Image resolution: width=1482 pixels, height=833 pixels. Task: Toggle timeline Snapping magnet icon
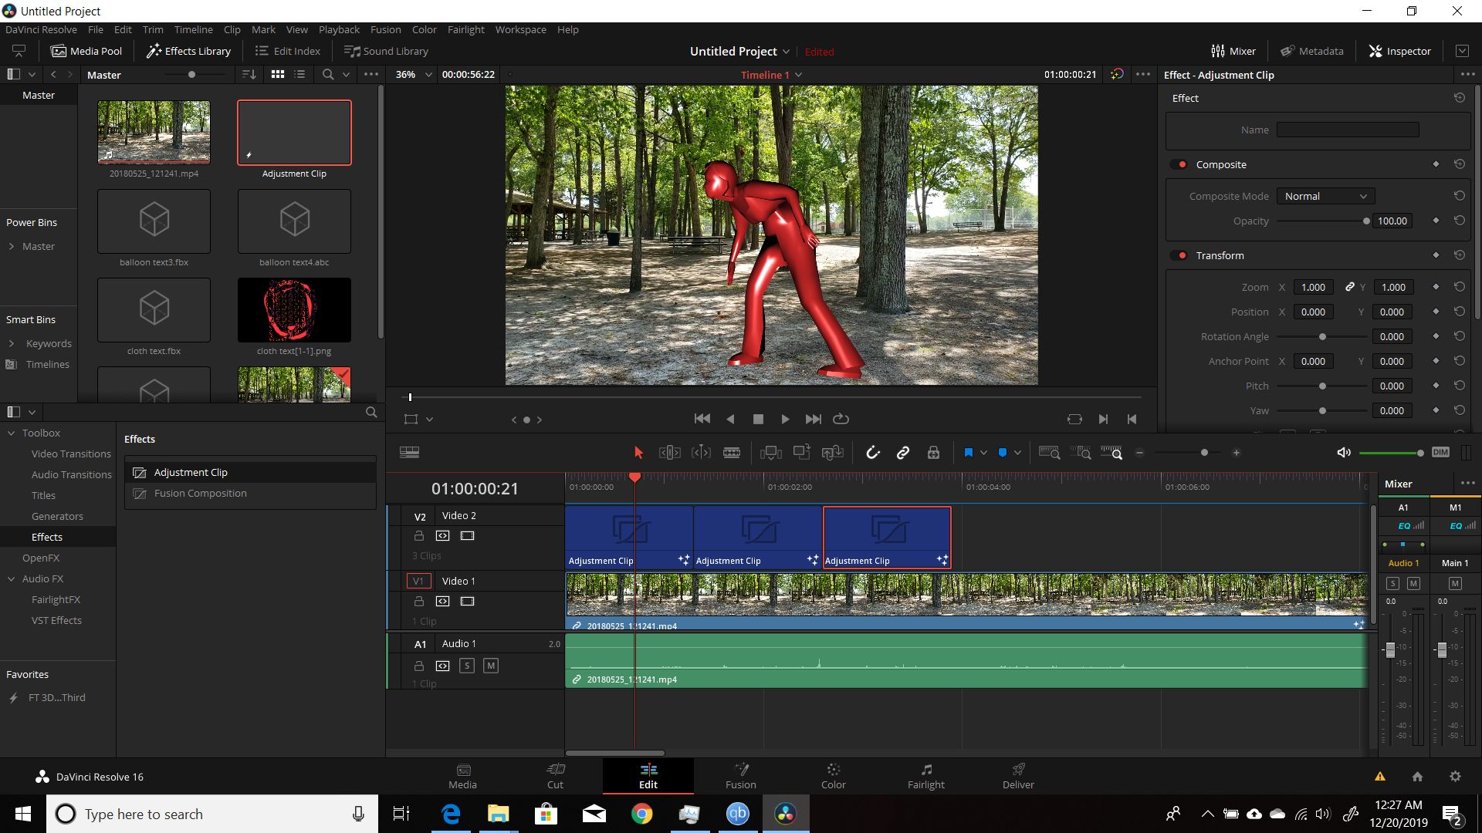(872, 453)
